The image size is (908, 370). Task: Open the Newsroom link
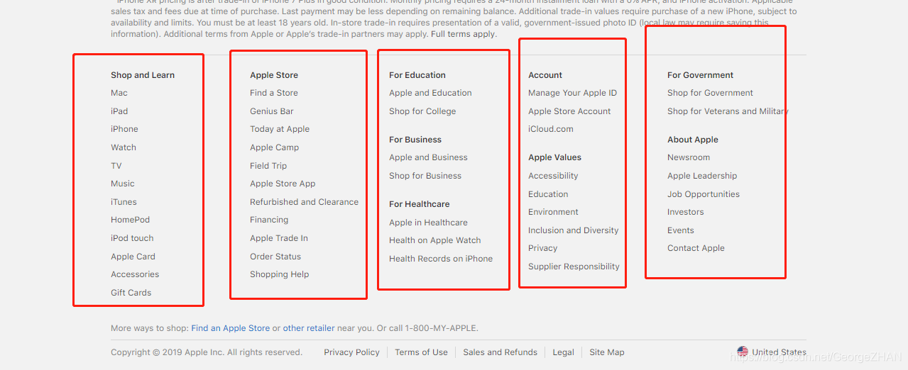click(x=689, y=157)
